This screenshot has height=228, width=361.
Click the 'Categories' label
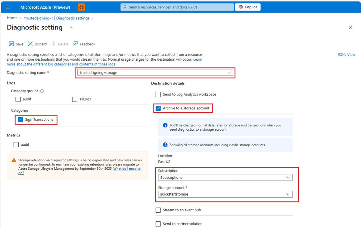20,111
